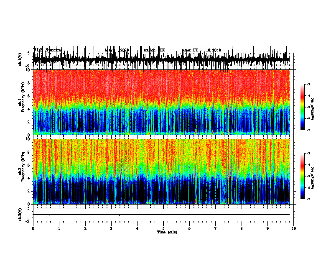
Task: Click the time axis tick label '5'
Action: [163, 228]
